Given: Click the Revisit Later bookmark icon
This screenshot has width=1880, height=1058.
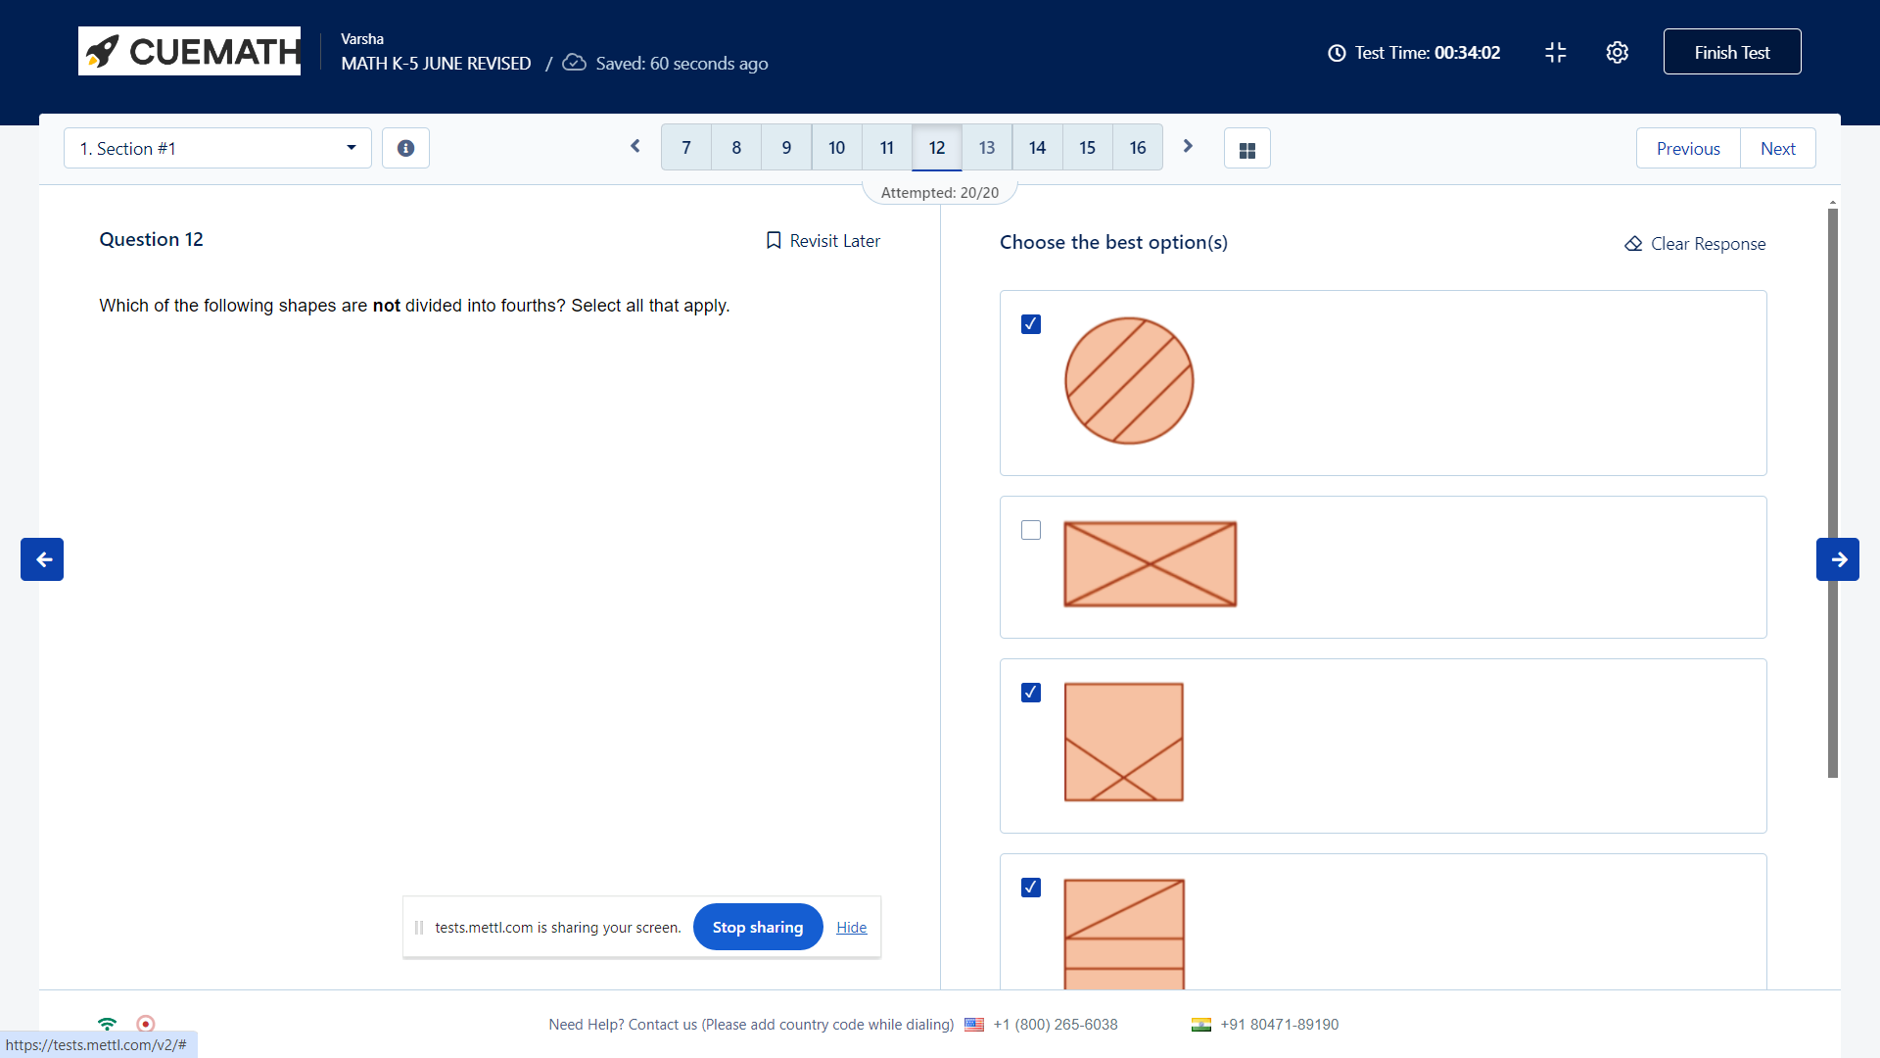Looking at the screenshot, I should [x=774, y=241].
